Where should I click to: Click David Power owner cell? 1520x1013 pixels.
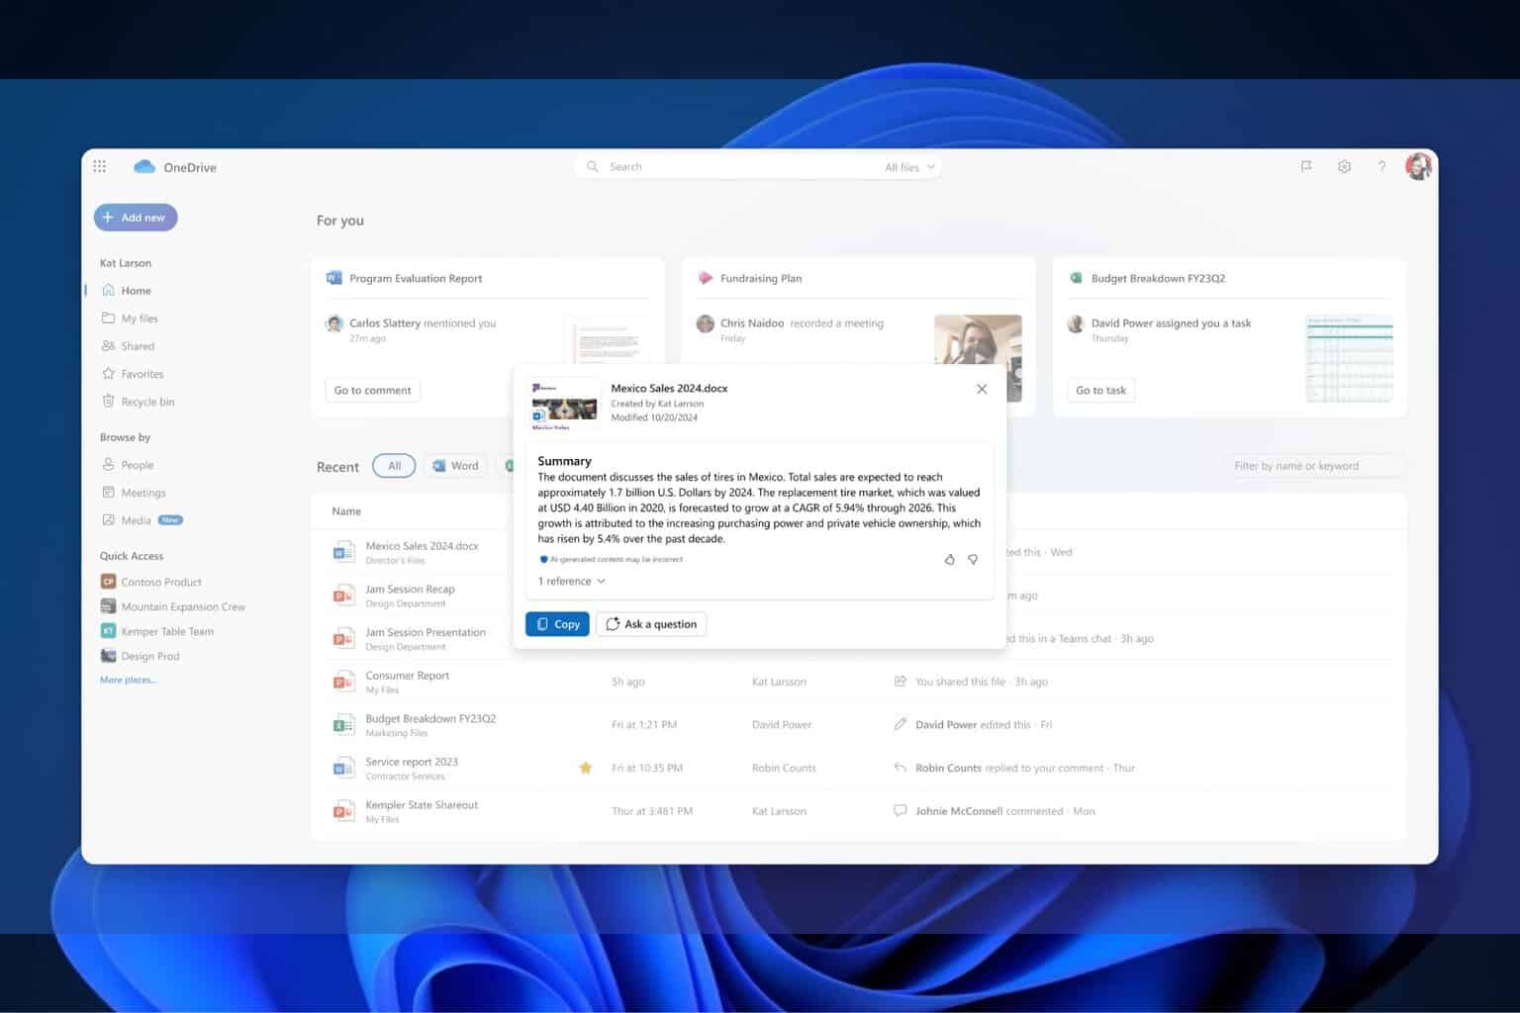782,725
